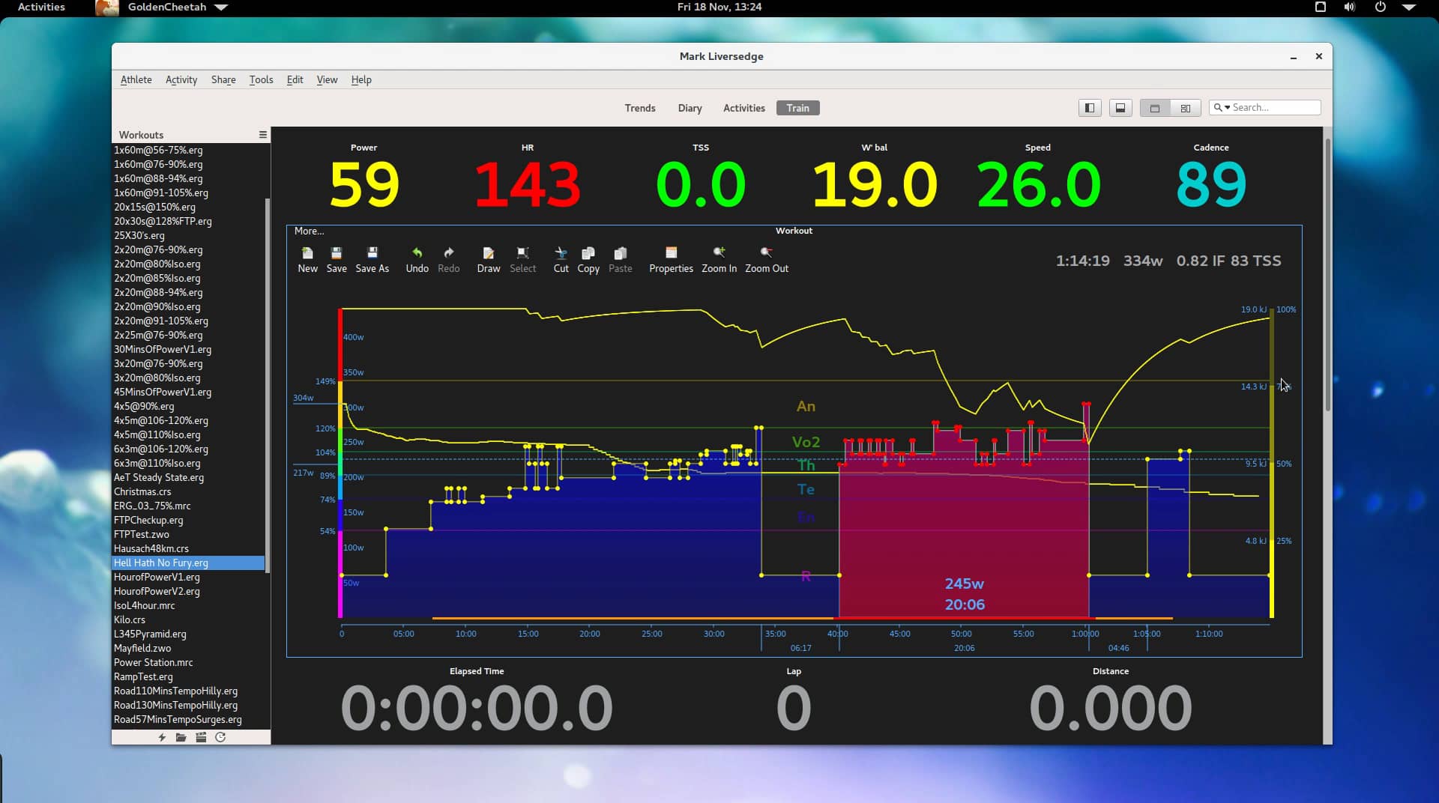Image resolution: width=1439 pixels, height=803 pixels.
Task: Open workout Properties
Action: click(671, 259)
